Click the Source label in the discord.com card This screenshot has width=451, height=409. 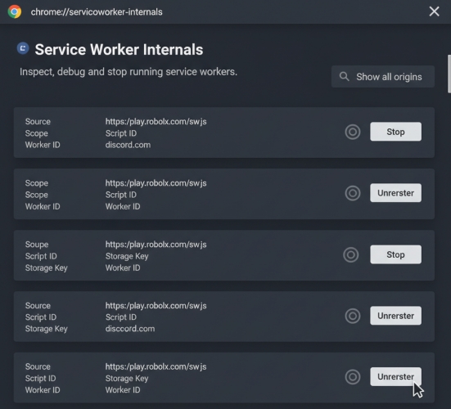38,122
